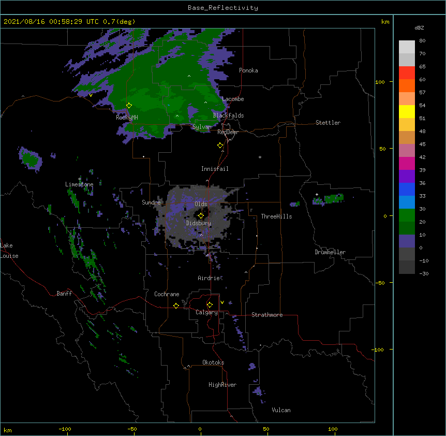
Task: Select the Blackfalds city label
Action: click(x=228, y=115)
